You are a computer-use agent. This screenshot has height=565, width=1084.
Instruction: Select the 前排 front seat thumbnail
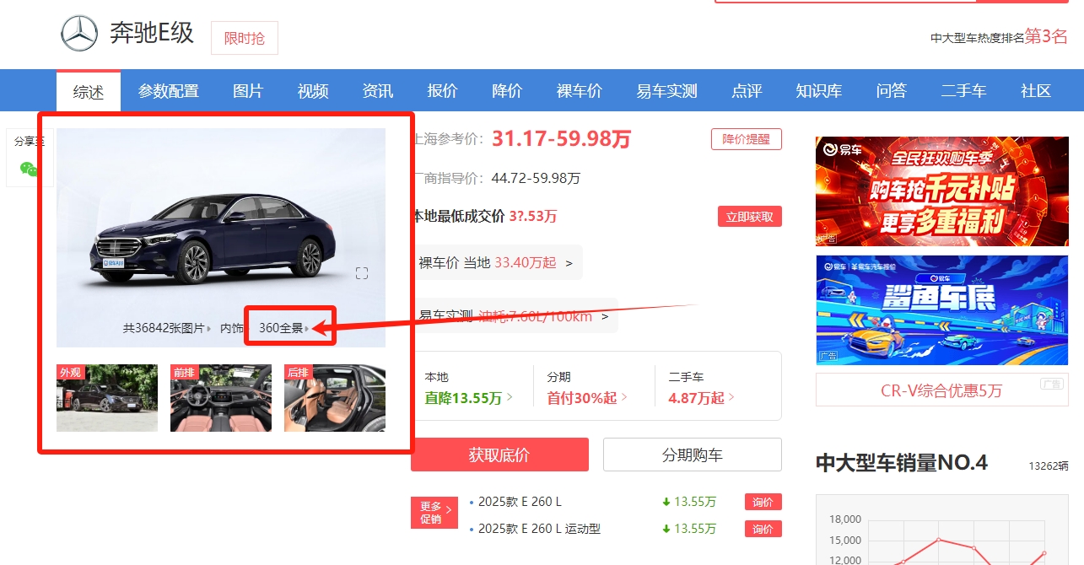[221, 398]
